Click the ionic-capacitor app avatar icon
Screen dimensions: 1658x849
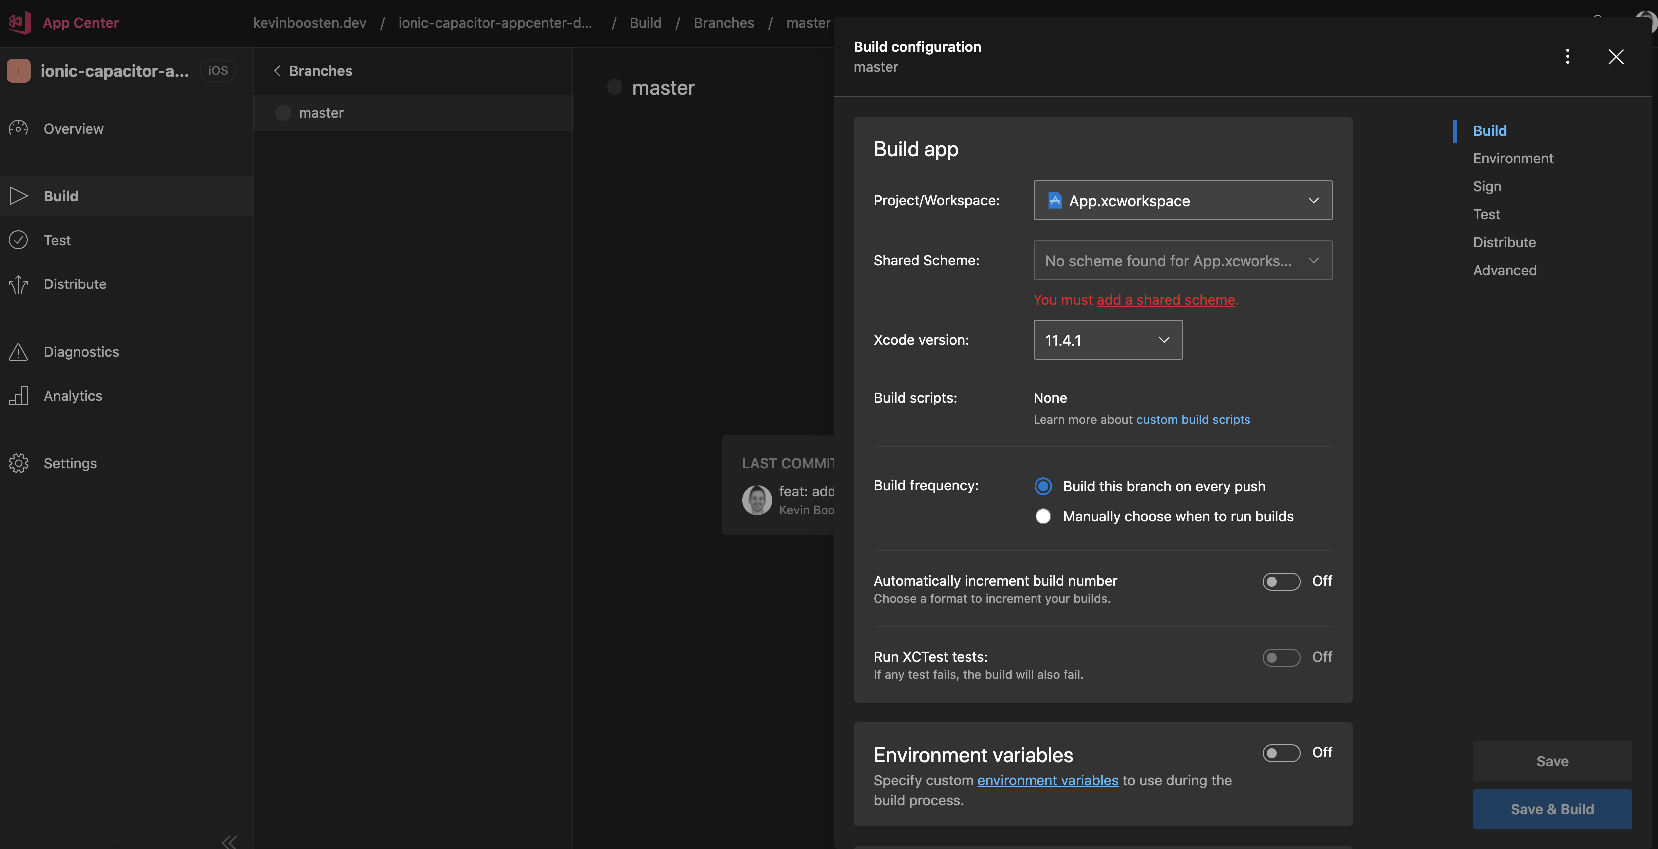18,71
